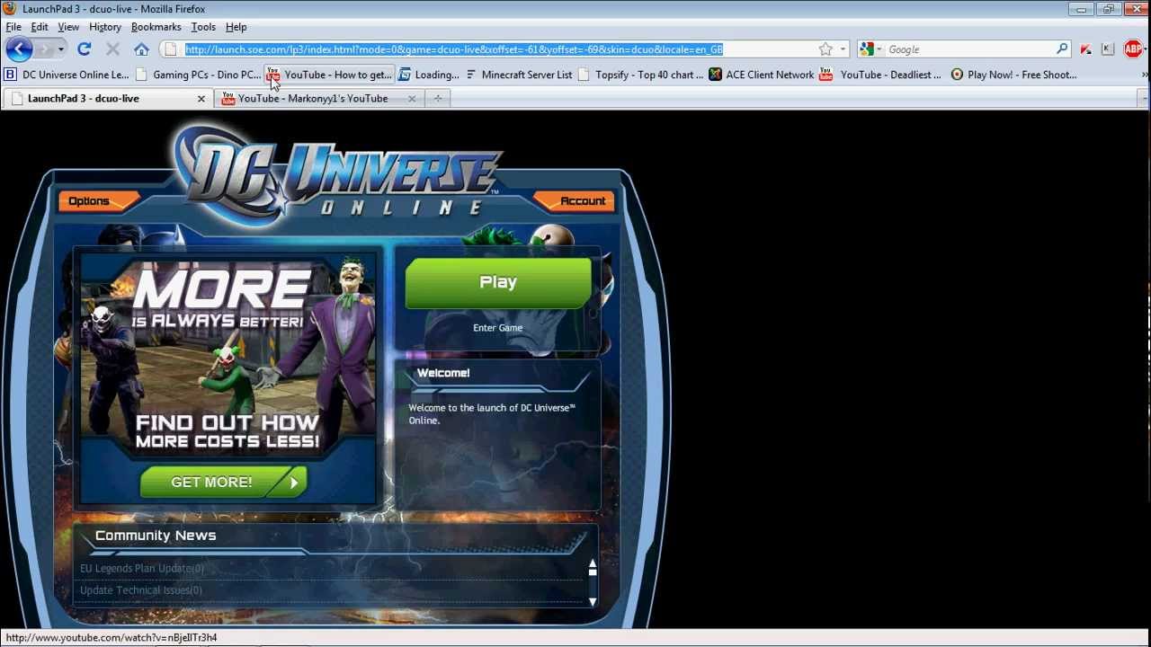Minimize the Firefox window

[1082, 9]
